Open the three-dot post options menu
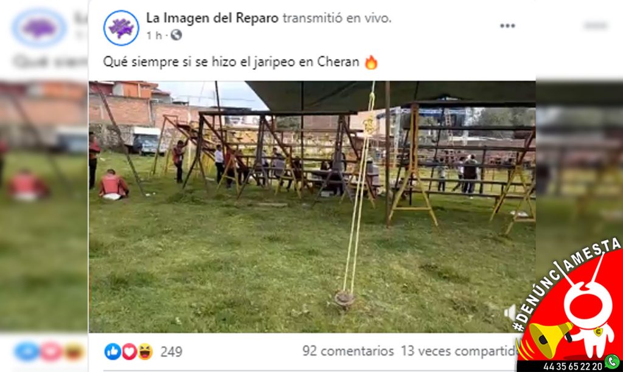 [507, 26]
